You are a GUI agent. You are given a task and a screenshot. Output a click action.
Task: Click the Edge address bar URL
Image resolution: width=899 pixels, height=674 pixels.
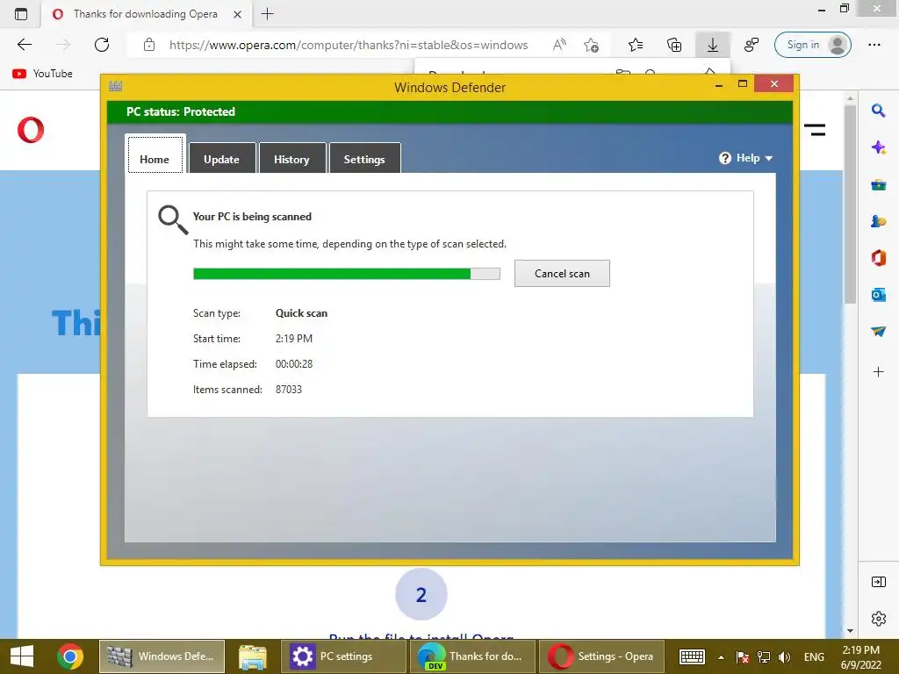click(x=349, y=45)
